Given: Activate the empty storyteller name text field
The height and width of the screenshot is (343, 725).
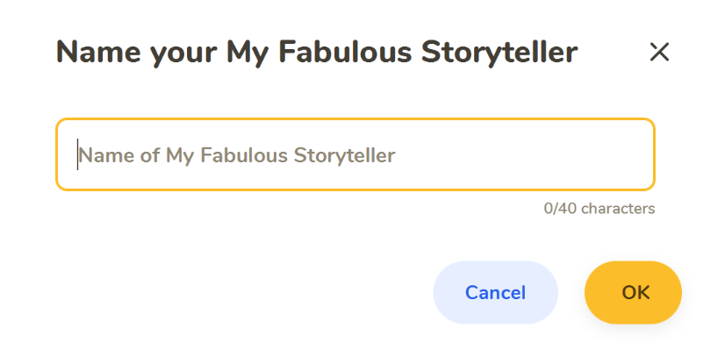Looking at the screenshot, I should pyautogui.click(x=355, y=154).
